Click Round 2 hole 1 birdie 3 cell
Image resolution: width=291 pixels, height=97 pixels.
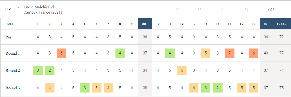pos(38,71)
